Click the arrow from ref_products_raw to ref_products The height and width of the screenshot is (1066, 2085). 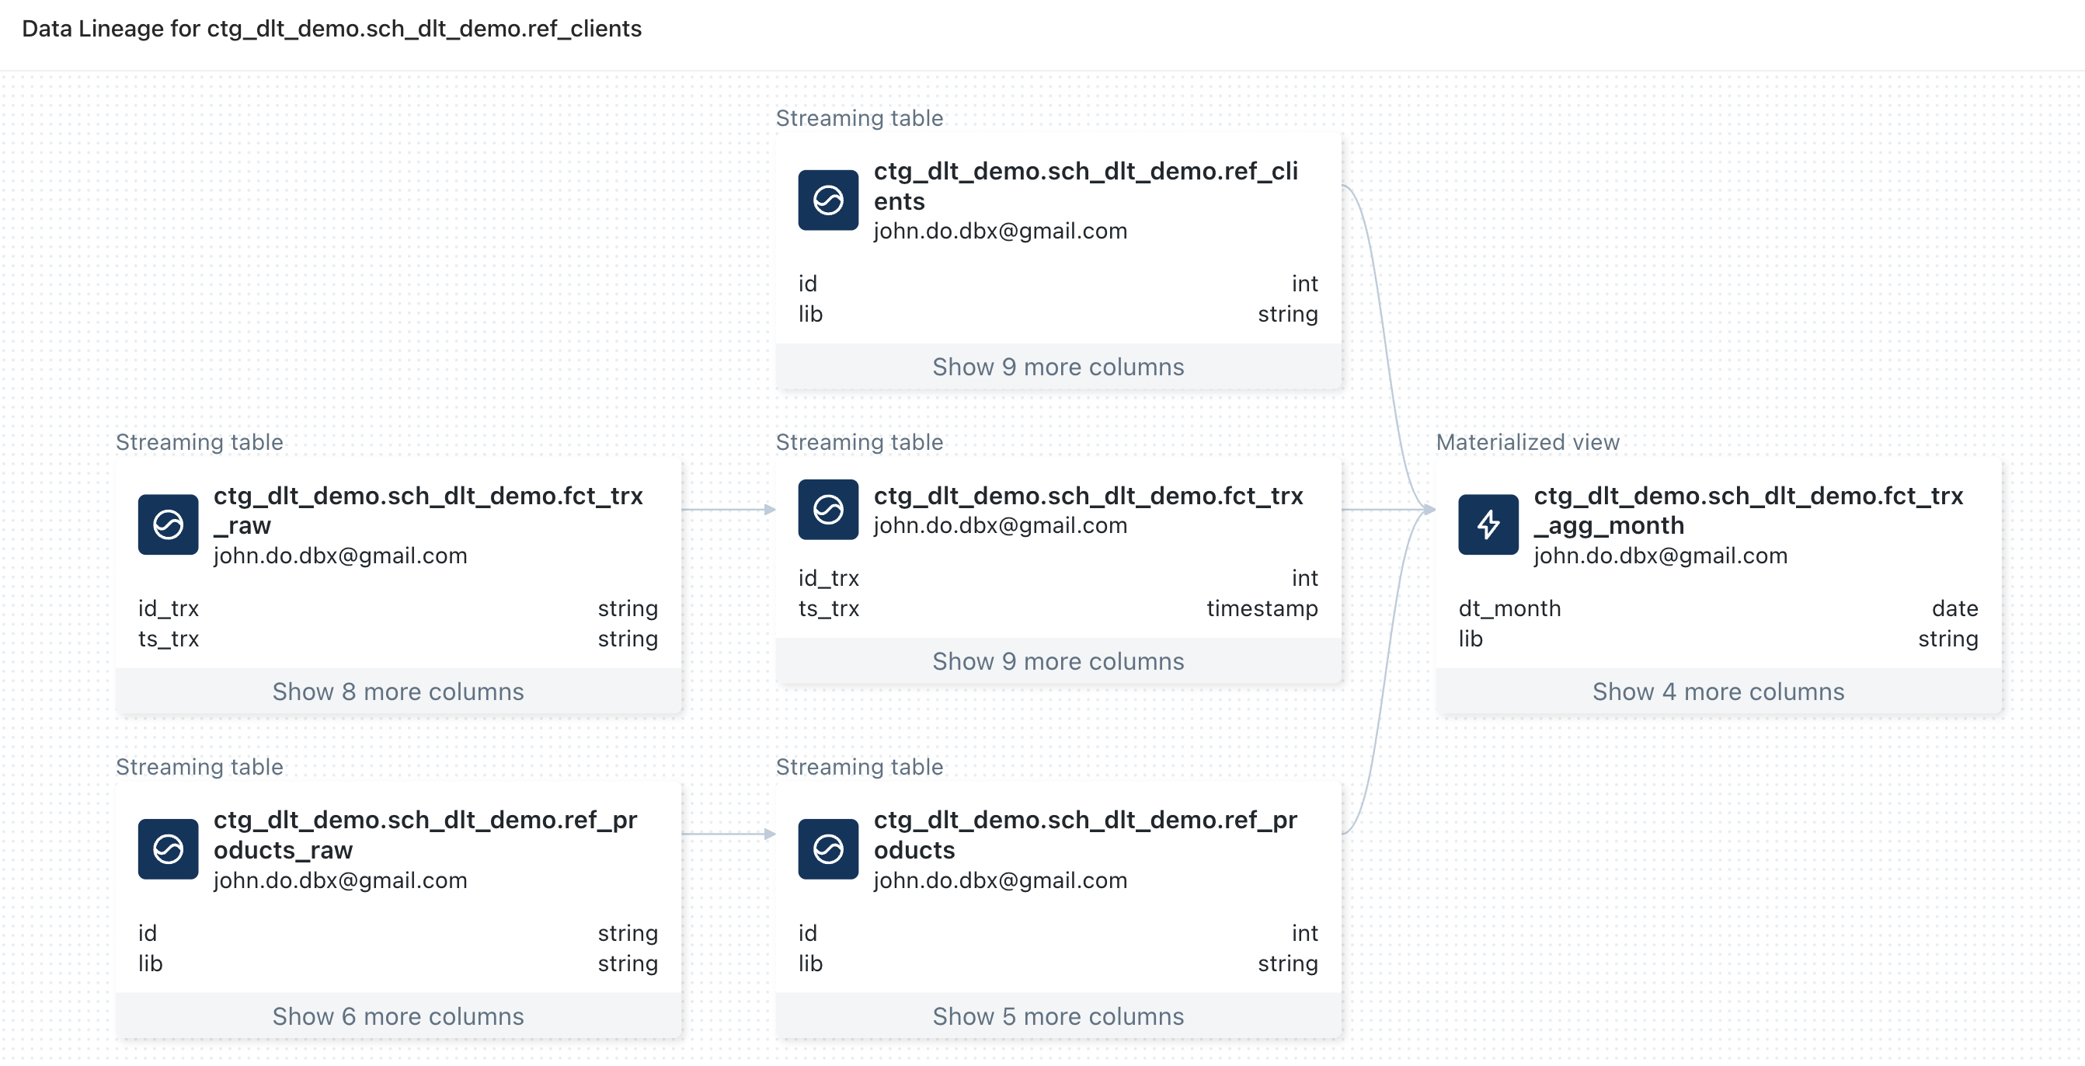coord(729,834)
